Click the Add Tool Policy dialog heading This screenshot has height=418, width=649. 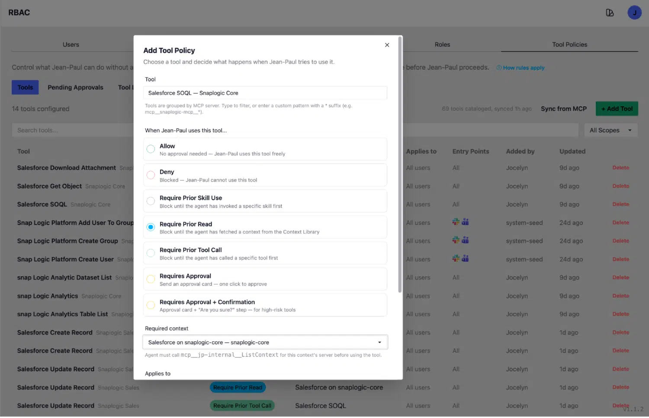tap(169, 51)
